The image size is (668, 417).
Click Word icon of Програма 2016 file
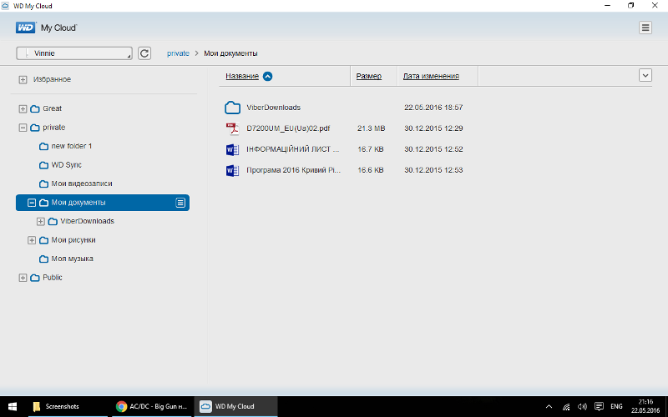[232, 170]
